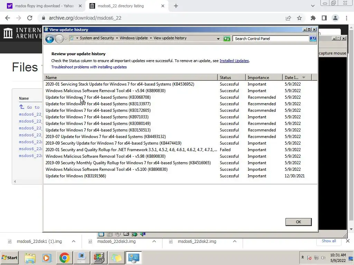Sort by the Date Installed column header
354x265 pixels.
pos(297,78)
